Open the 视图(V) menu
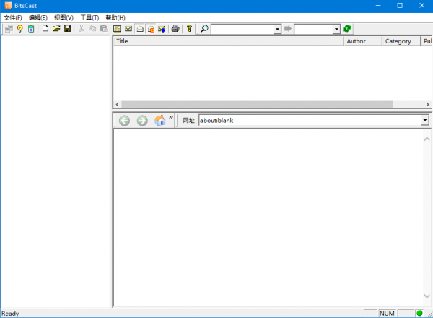This screenshot has height=318, width=433. point(64,17)
